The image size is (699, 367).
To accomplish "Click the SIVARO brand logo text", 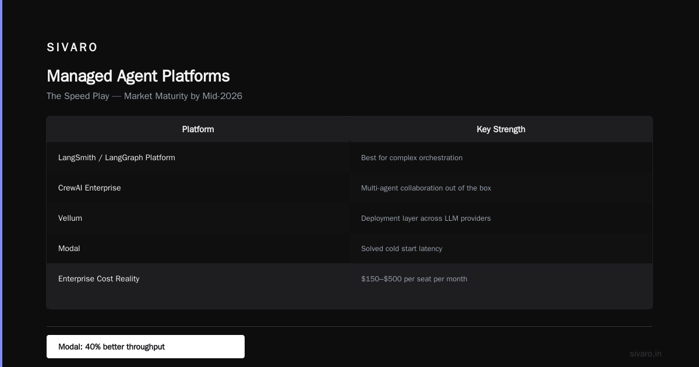I will point(72,47).
